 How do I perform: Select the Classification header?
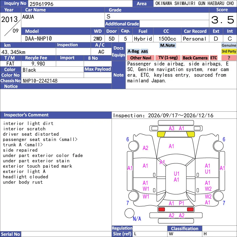point(185,228)
